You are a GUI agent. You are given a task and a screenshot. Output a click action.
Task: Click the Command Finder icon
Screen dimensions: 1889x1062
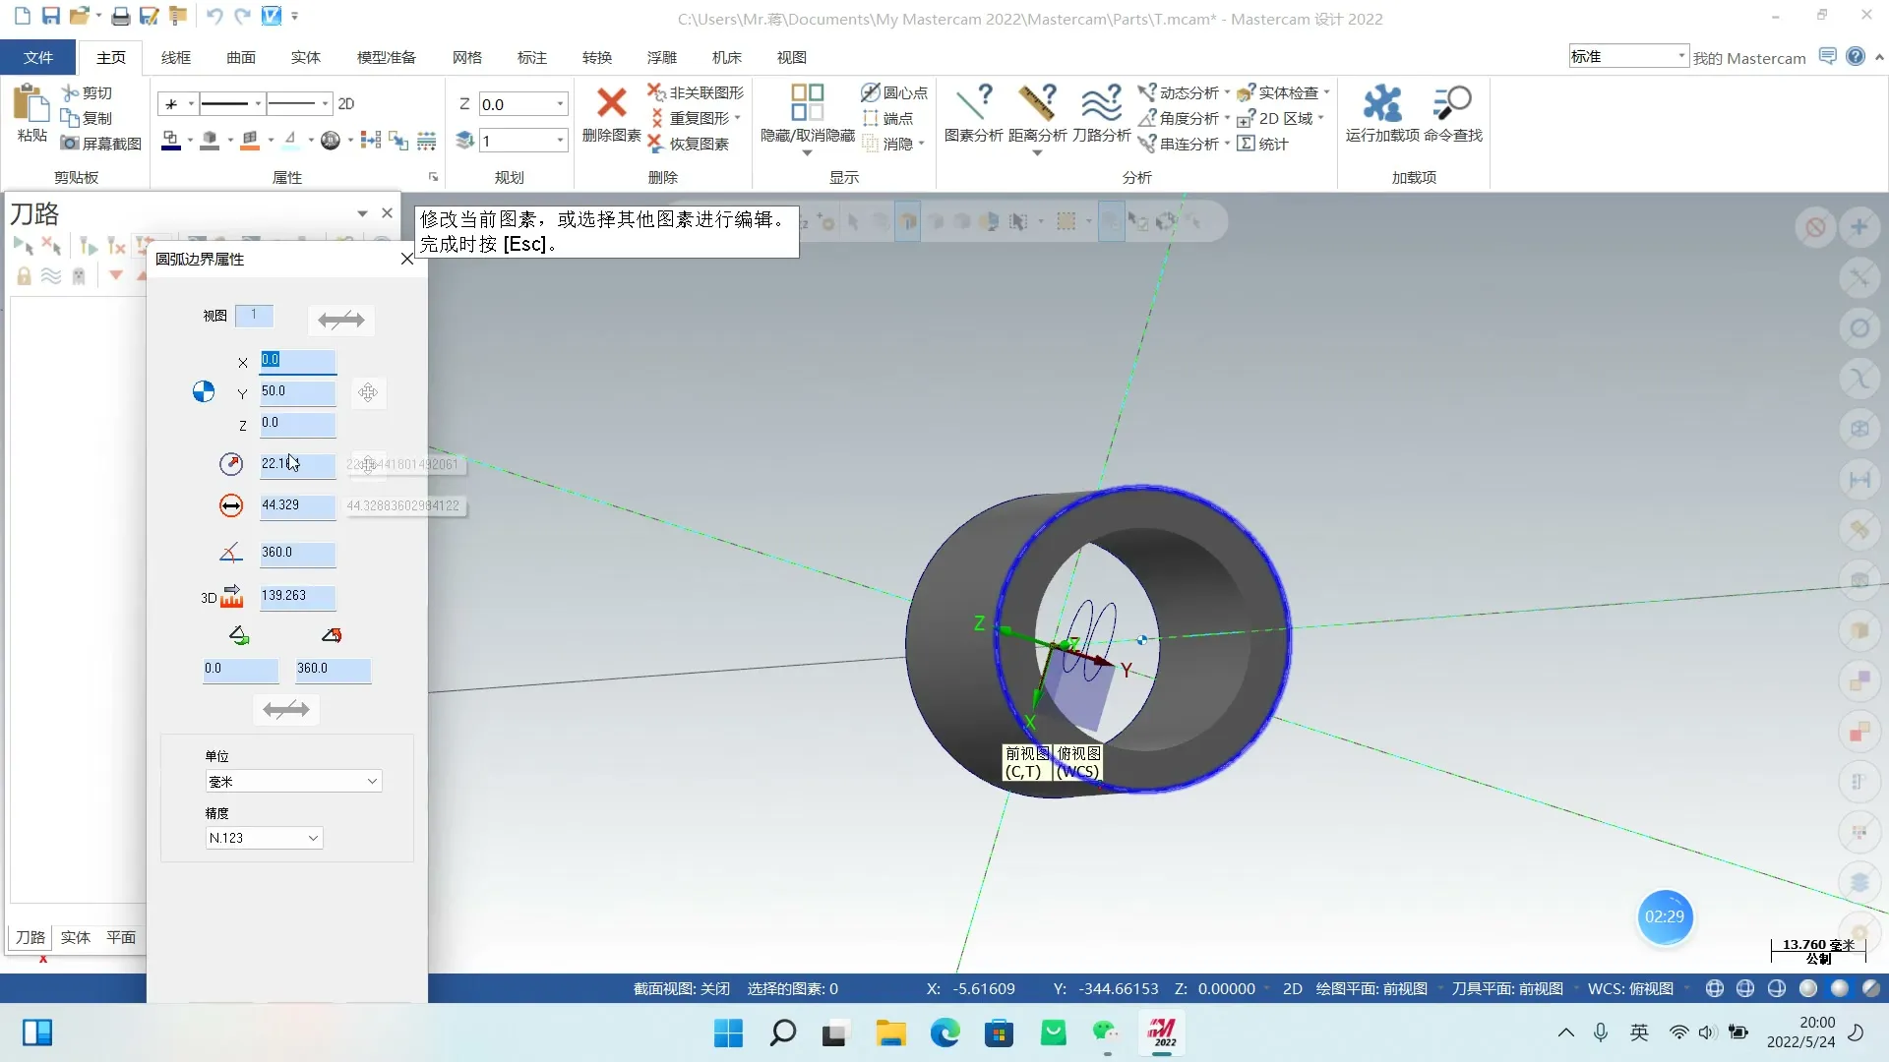pyautogui.click(x=1452, y=103)
